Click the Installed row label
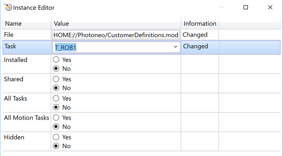Image resolution: width=283 pixels, height=156 pixels. [15, 60]
